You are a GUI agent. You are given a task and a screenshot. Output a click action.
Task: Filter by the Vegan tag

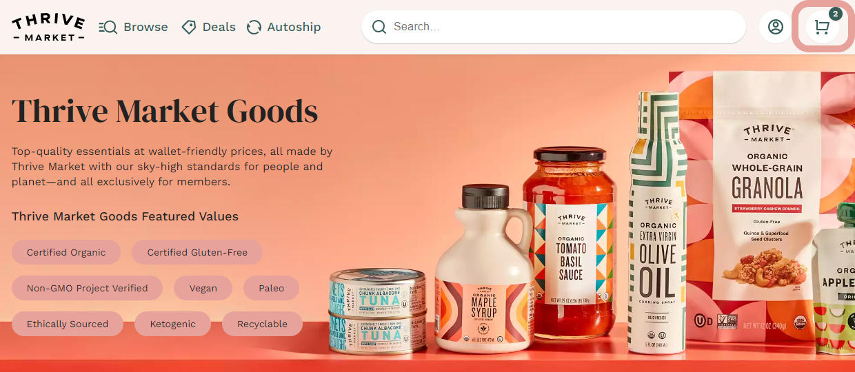click(x=203, y=288)
